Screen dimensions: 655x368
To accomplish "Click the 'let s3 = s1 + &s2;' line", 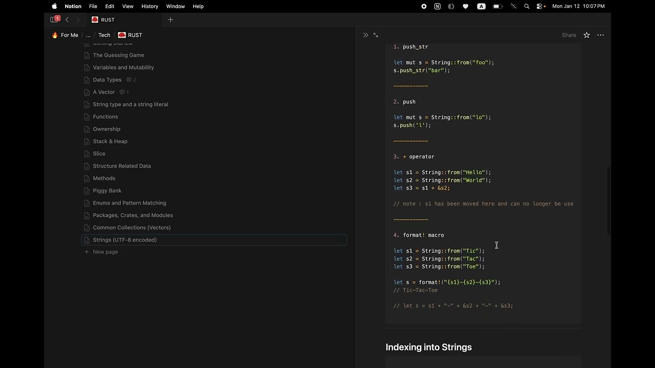I will [422, 188].
